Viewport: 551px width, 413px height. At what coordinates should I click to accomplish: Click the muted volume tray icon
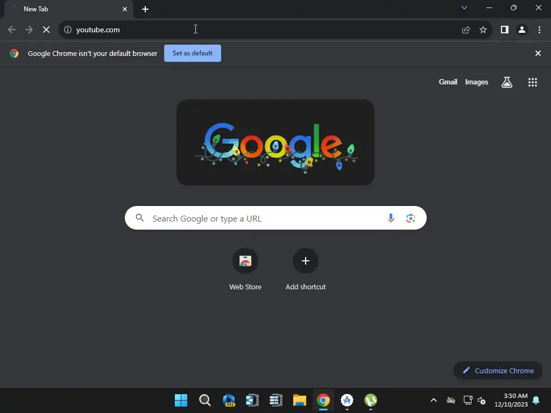pyautogui.click(x=482, y=400)
